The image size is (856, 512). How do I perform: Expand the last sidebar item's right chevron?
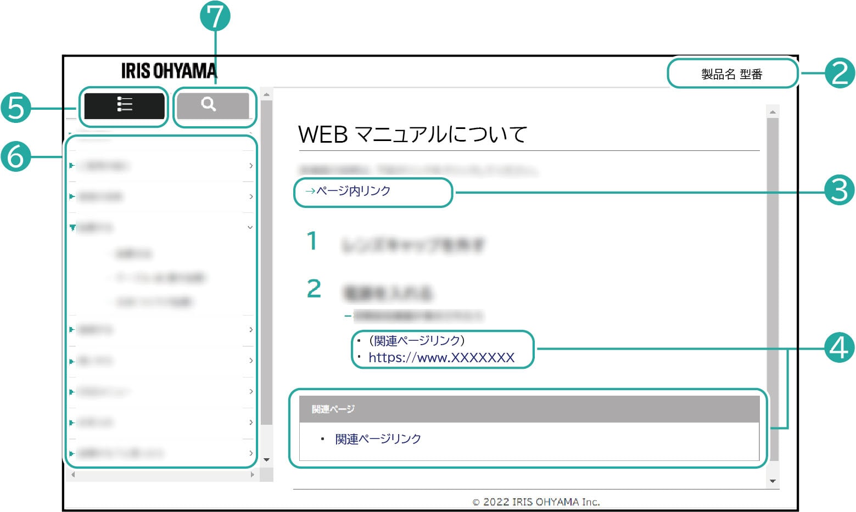pos(251,453)
